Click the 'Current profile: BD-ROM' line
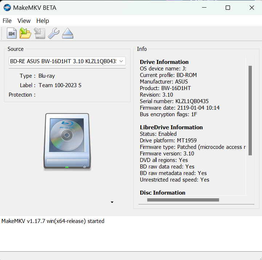The image size is (262, 260). (168, 75)
